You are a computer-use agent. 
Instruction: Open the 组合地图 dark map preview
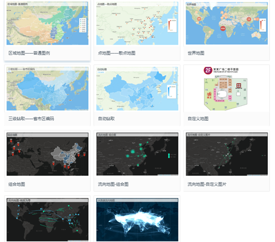click(x=47, y=154)
